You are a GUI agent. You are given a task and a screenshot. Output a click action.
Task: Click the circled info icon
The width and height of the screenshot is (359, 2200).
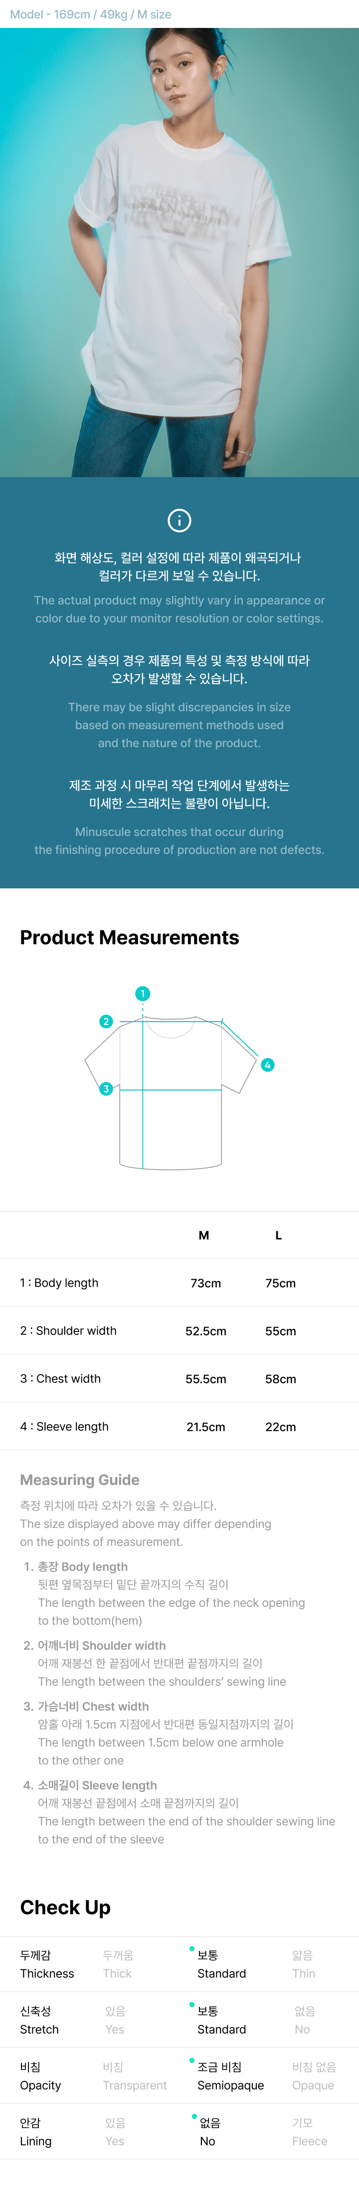(179, 520)
